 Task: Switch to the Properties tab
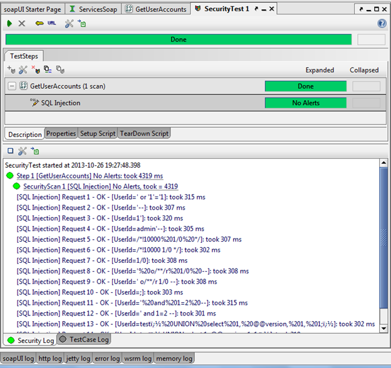[x=61, y=133]
